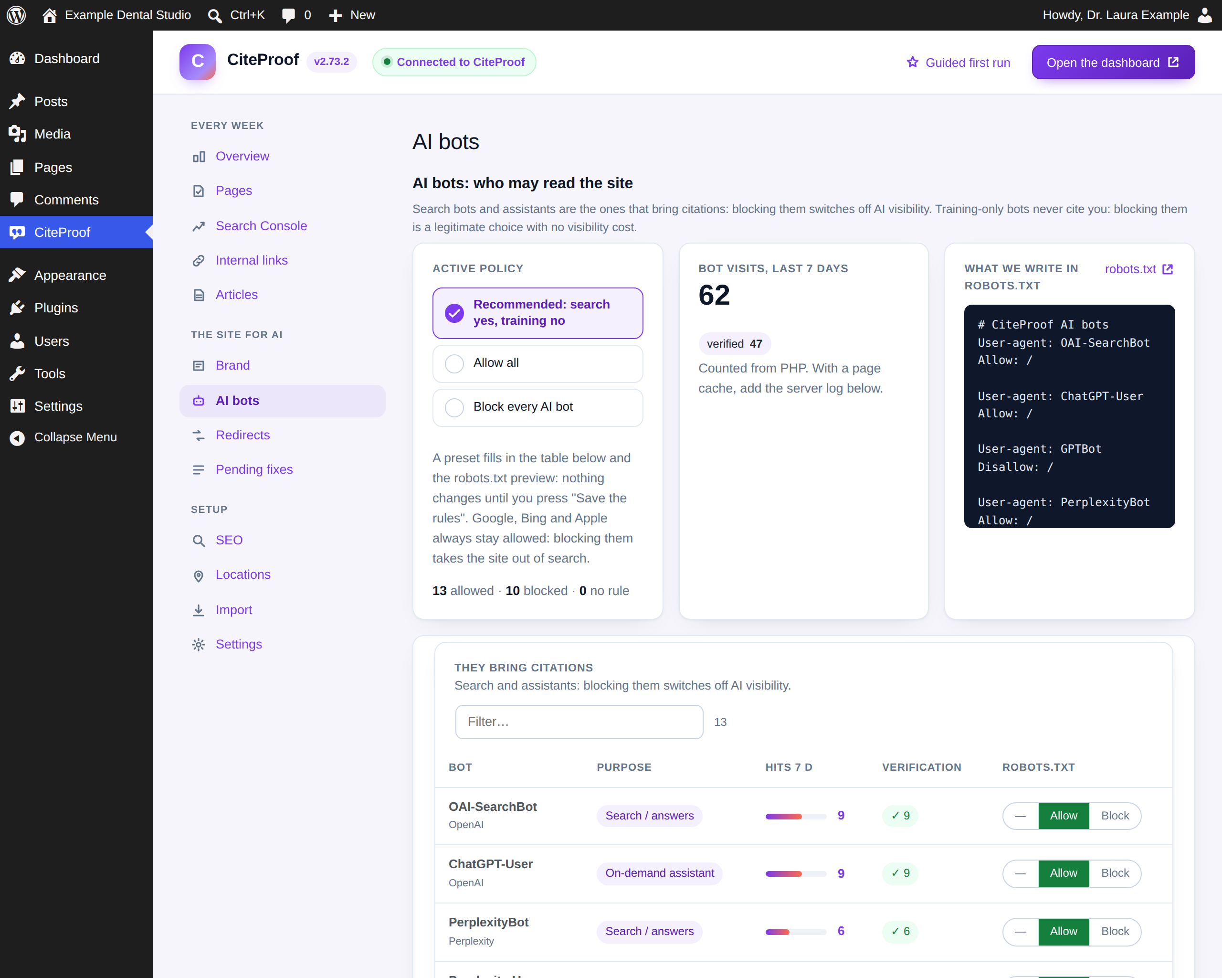Image resolution: width=1222 pixels, height=978 pixels.
Task: Click the Internal links chain icon
Action: [x=199, y=261]
